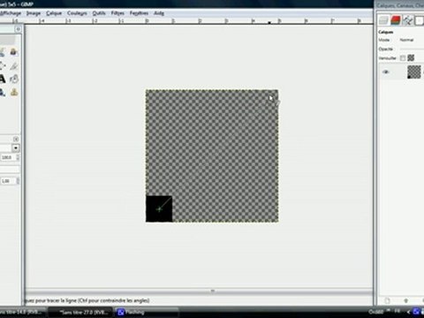424x318 pixels.
Task: Switch to the fourth dock tab icon
Action: point(420,20)
